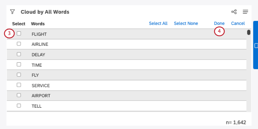Check the SERVICE checkbox
The image size is (258, 129).
coord(19,85)
